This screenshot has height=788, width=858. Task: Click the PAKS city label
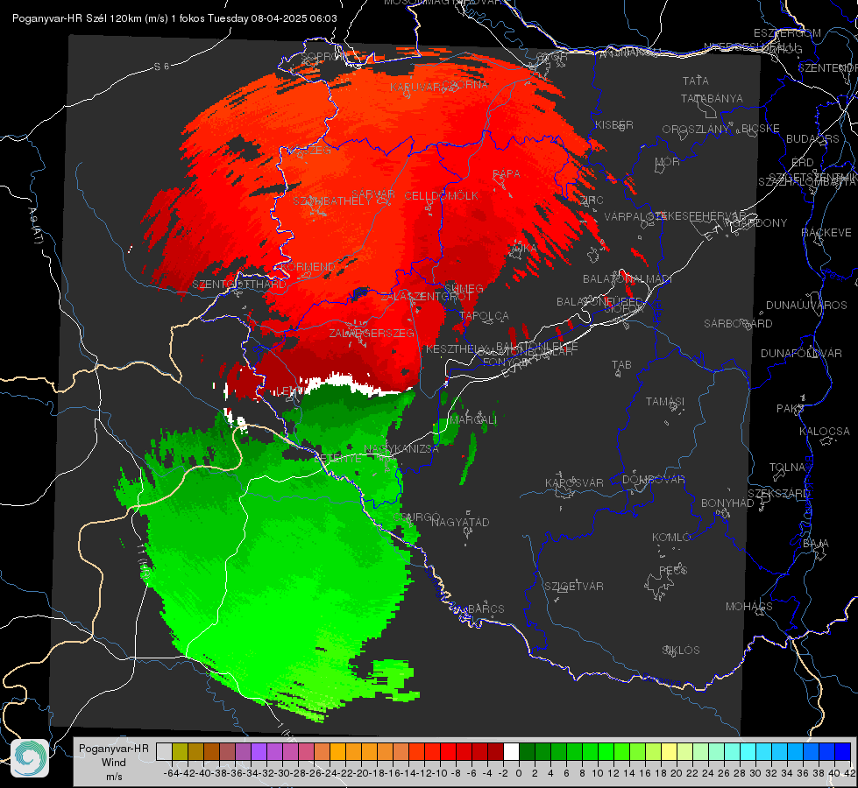pyautogui.click(x=790, y=409)
